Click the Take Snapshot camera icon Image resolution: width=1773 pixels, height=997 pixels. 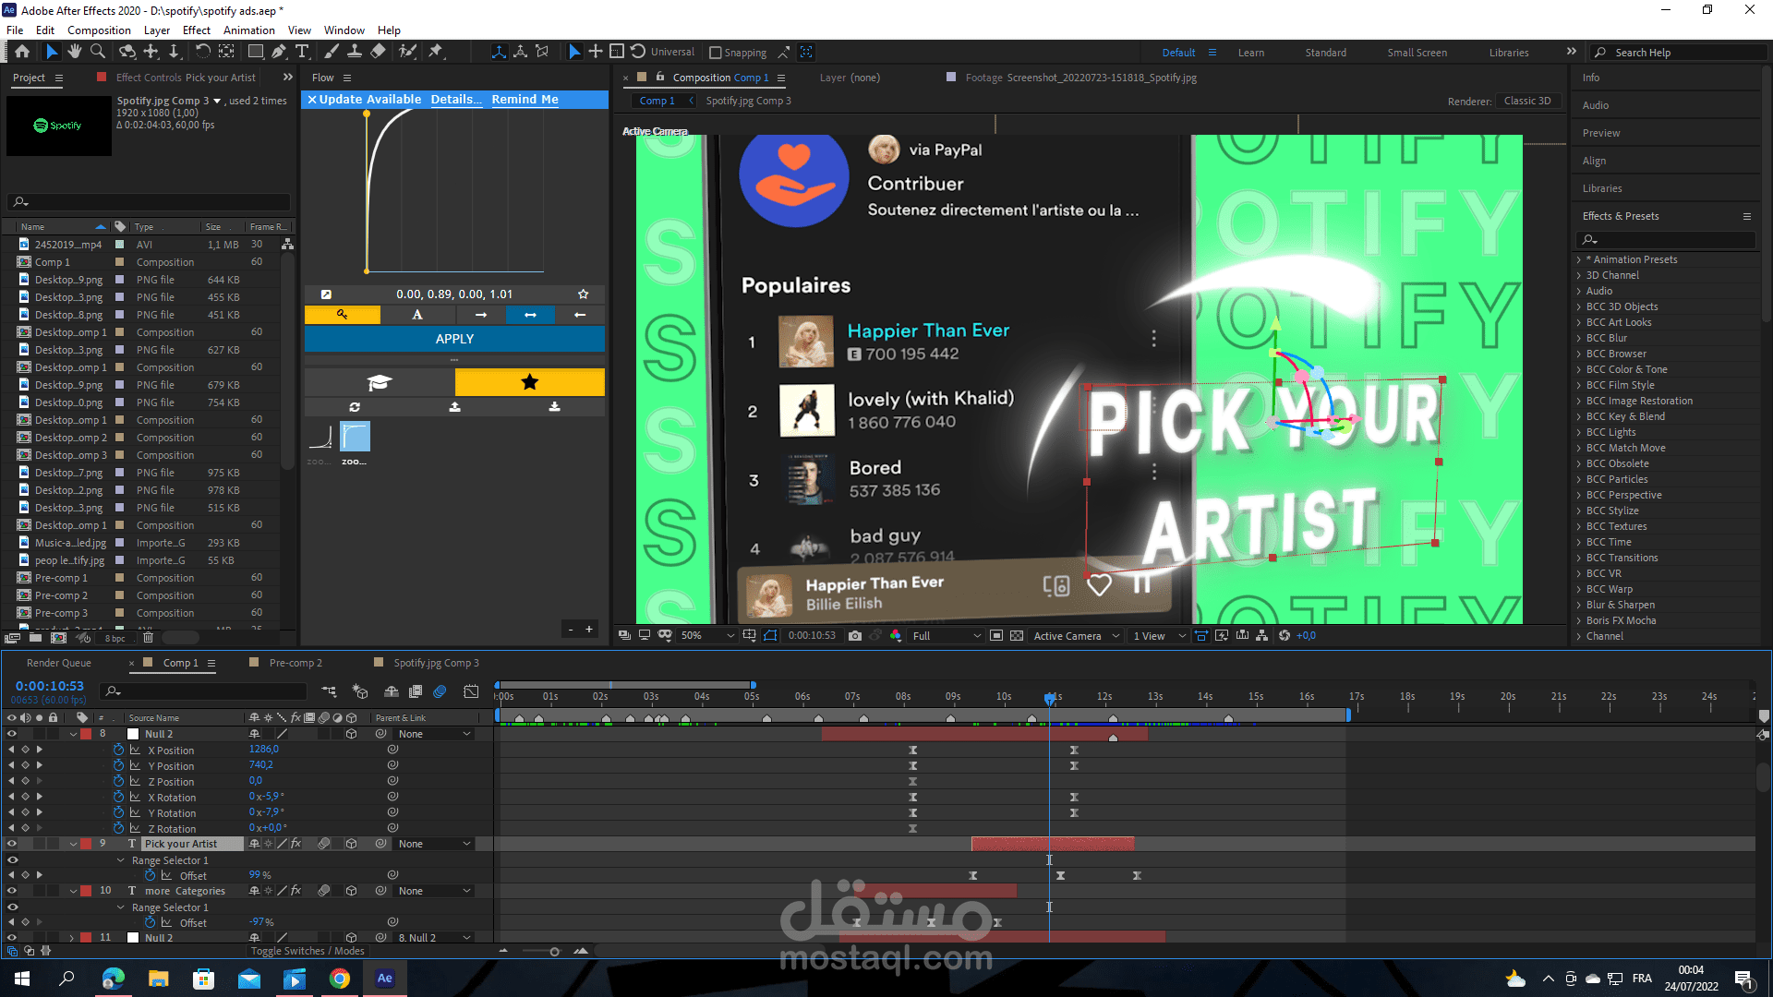point(855,635)
